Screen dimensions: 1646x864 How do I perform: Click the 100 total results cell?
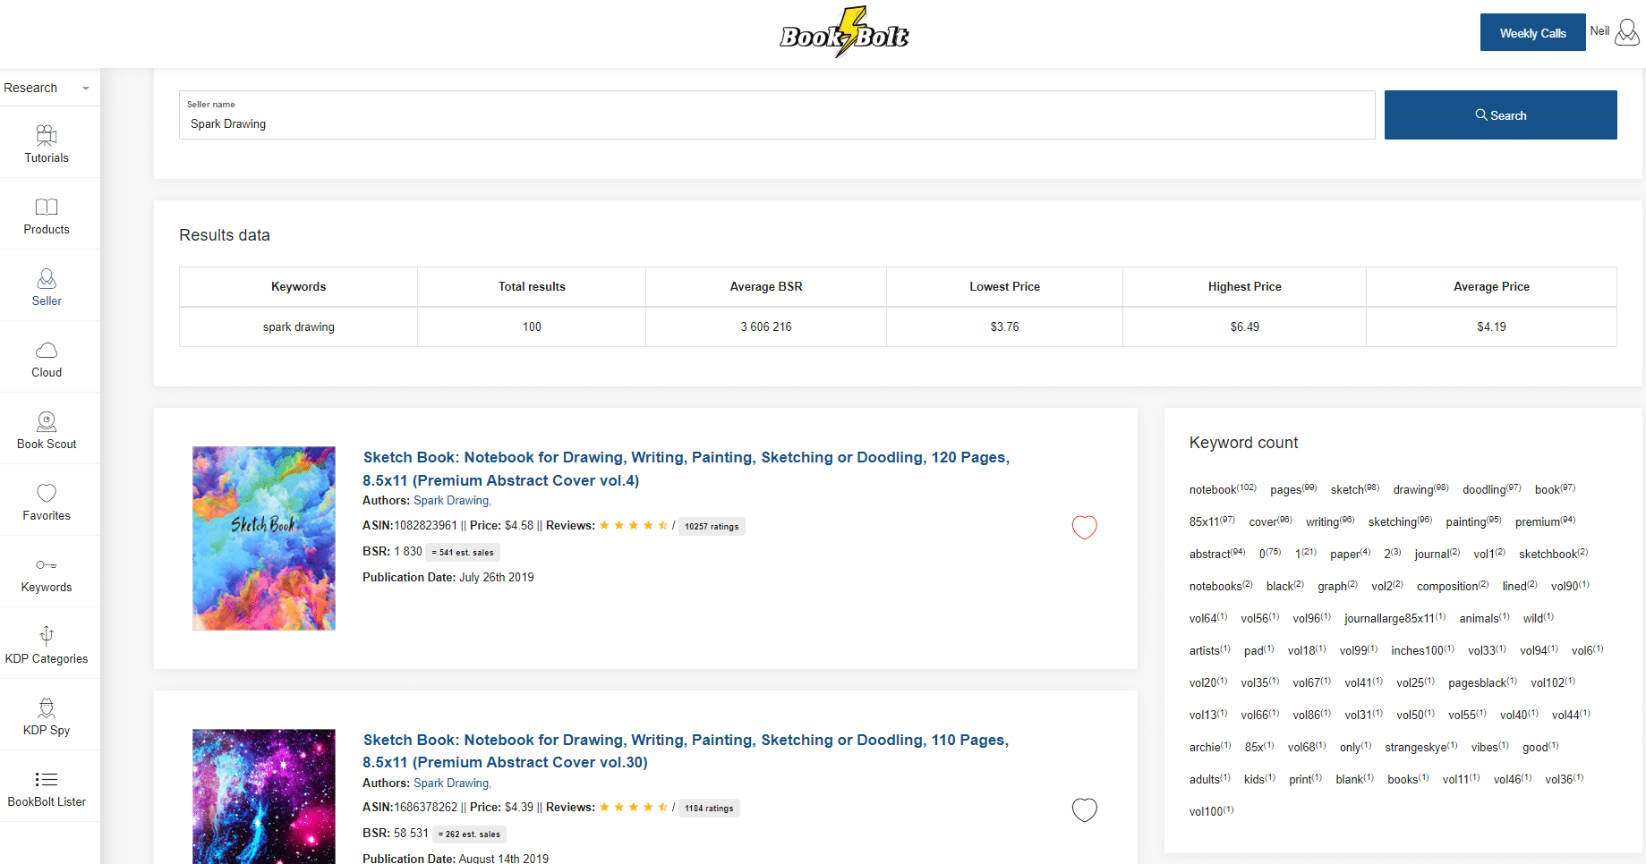click(532, 327)
